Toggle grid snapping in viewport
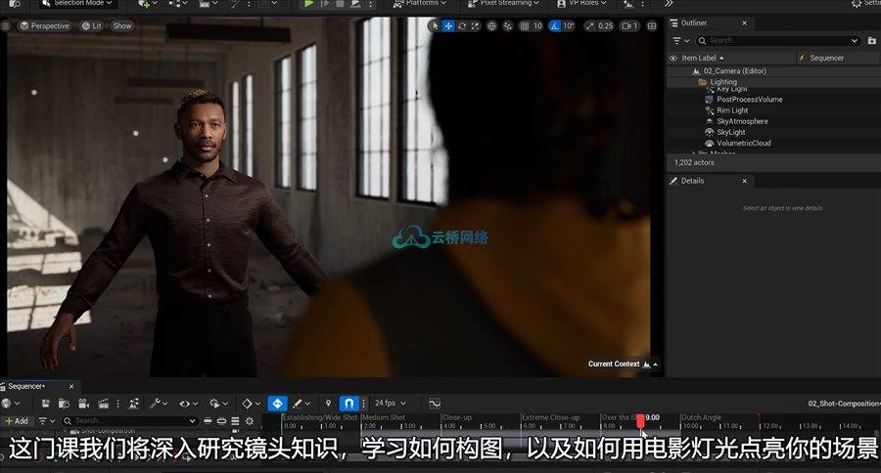 coord(525,25)
